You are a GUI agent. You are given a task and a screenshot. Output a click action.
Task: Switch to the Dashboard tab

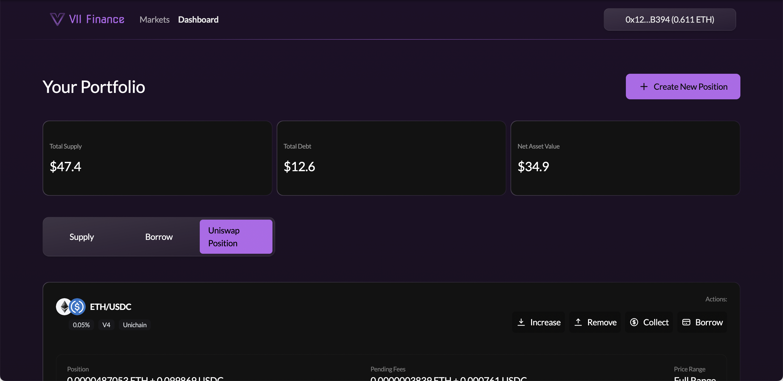(198, 19)
